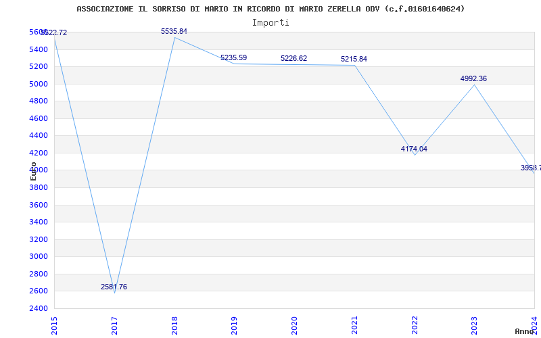
Task: Click the 2581.76 data point label
Action: 114,287
